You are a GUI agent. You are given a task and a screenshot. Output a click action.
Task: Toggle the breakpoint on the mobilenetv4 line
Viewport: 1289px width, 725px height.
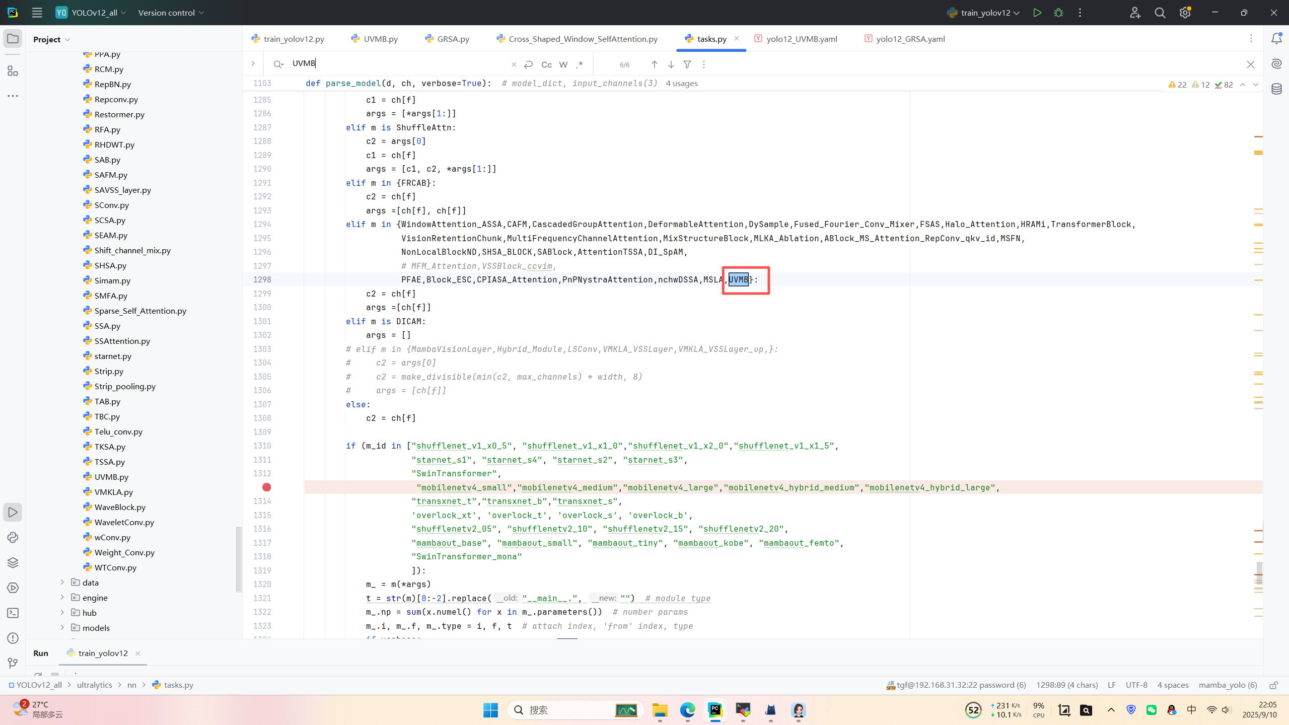point(266,487)
